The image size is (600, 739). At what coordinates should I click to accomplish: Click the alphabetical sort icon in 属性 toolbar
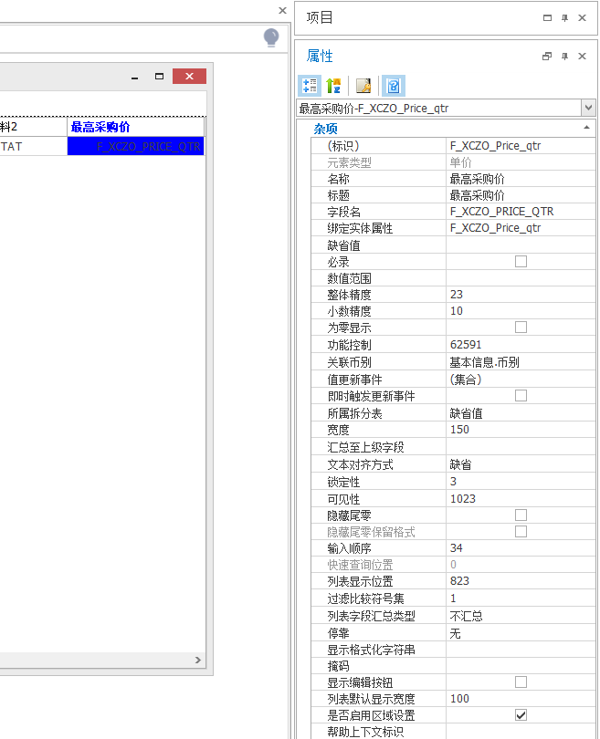[x=333, y=86]
